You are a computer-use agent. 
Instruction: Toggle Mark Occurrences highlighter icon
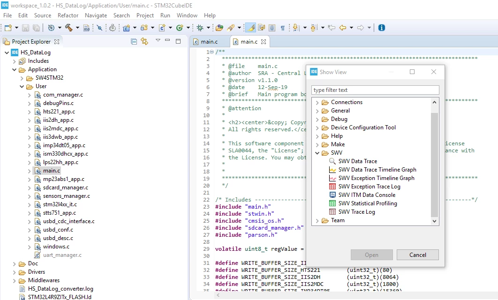coord(250,28)
